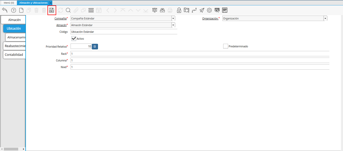Screen dimensions: 343x151
Task: Open calculator beside Prioridad Relativa
Action: [95, 47]
